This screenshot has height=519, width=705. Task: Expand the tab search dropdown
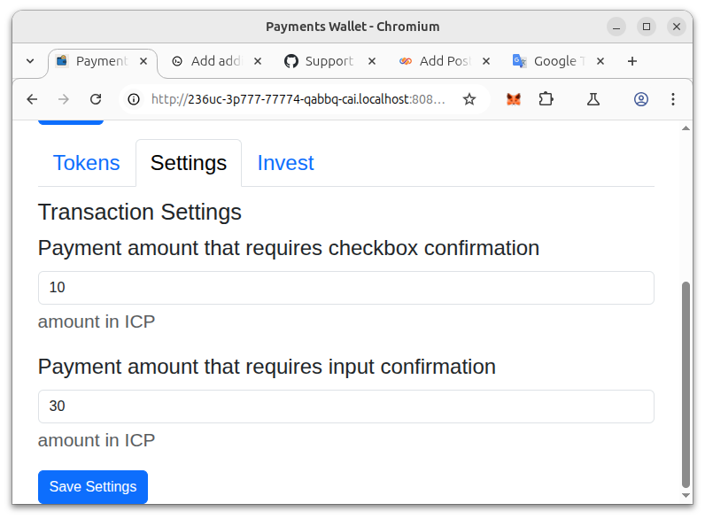30,61
